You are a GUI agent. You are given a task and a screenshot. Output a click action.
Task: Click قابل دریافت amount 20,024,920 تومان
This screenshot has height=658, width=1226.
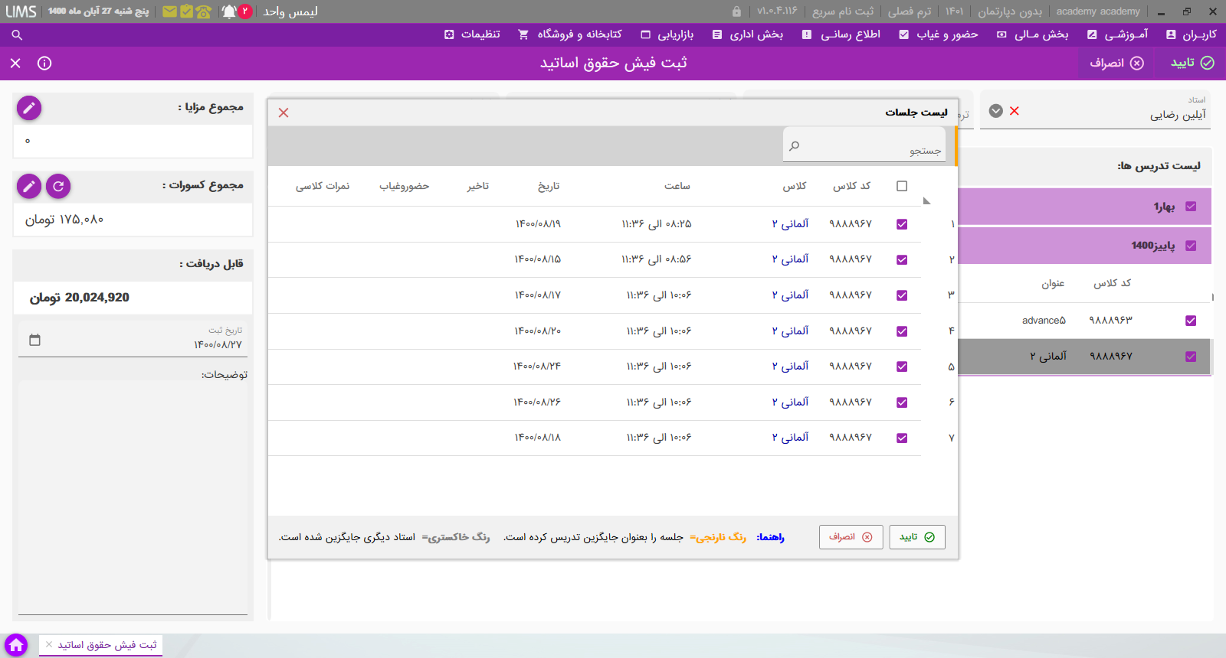[x=80, y=298]
